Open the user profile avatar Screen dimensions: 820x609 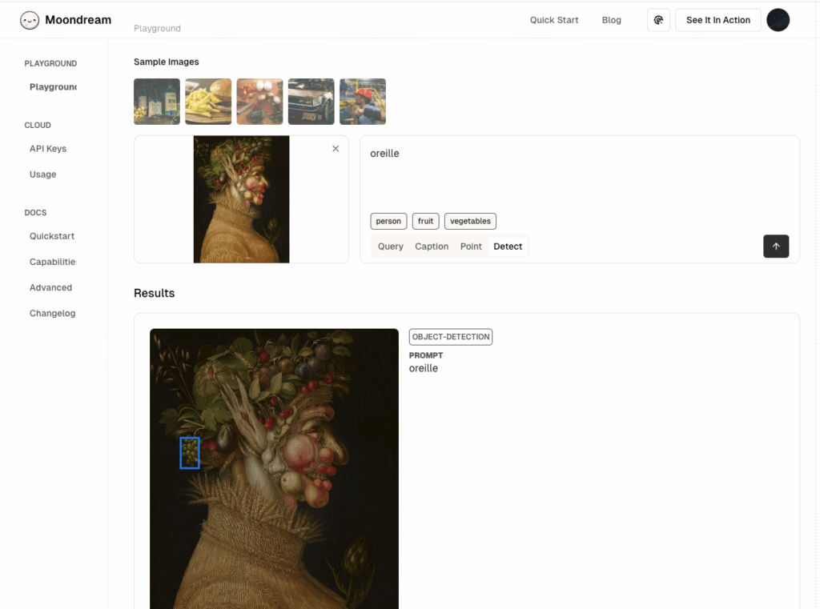[x=778, y=20]
